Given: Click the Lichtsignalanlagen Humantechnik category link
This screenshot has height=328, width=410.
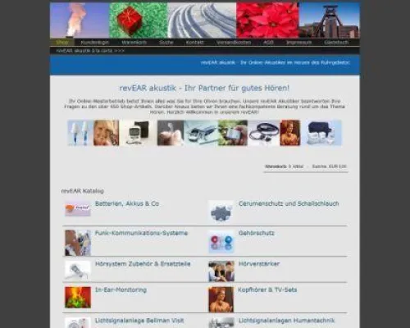Looking at the screenshot, I should pyautogui.click(x=287, y=321).
